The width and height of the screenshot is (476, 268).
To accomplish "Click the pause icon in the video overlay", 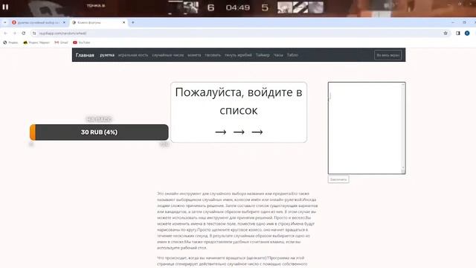I will 5,7.
